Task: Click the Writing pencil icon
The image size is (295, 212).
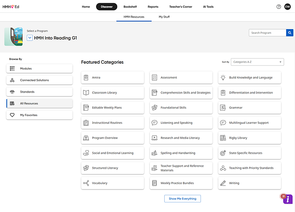Action: click(223, 183)
